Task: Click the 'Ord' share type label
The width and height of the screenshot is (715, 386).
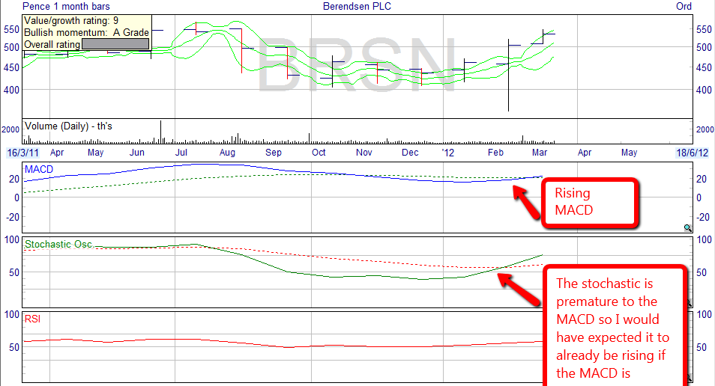Action: click(684, 7)
